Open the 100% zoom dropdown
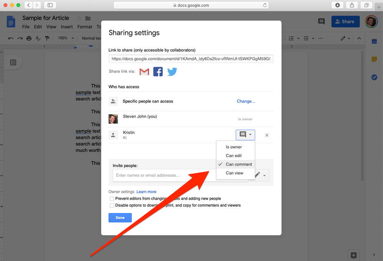 pyautogui.click(x=66, y=38)
